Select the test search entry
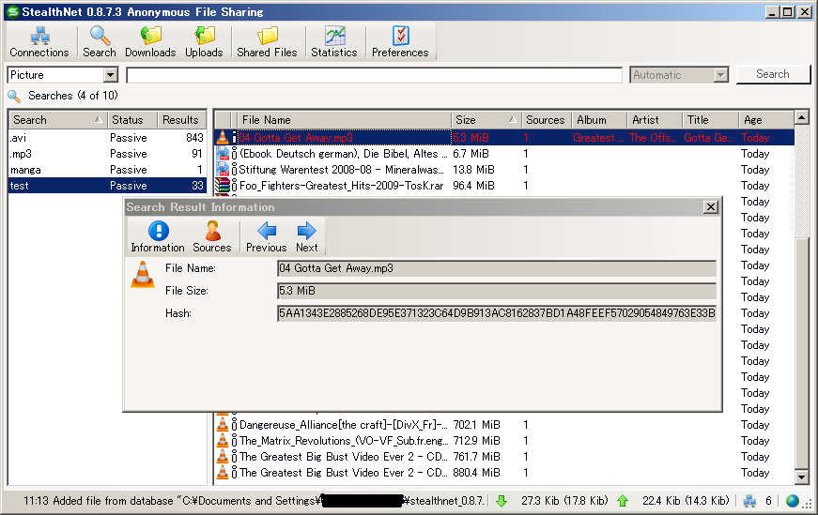This screenshot has width=818, height=515. [107, 186]
